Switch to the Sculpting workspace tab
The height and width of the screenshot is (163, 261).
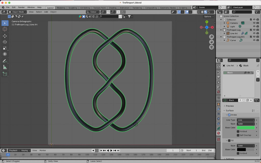(x=73, y=8)
